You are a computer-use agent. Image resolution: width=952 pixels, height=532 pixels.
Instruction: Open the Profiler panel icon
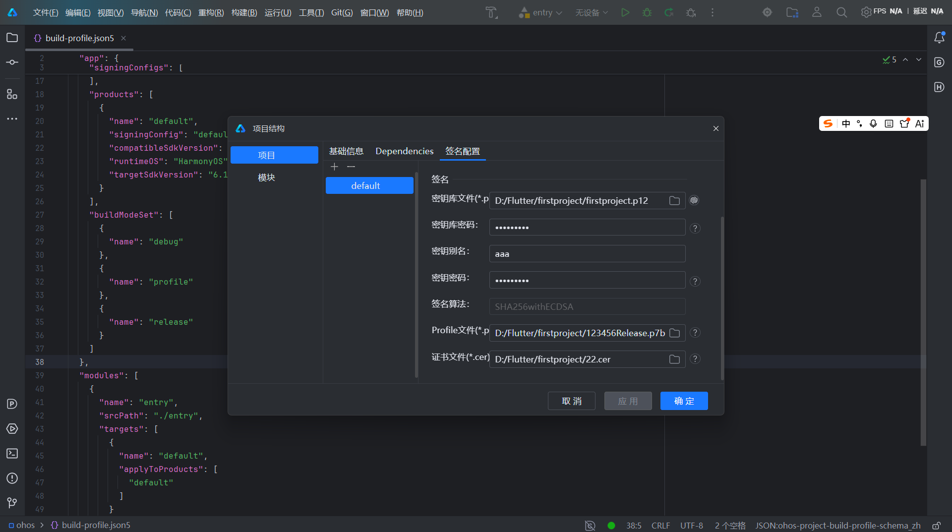(12, 404)
